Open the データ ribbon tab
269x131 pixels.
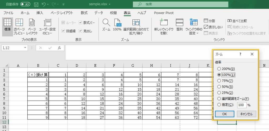tap(99, 13)
